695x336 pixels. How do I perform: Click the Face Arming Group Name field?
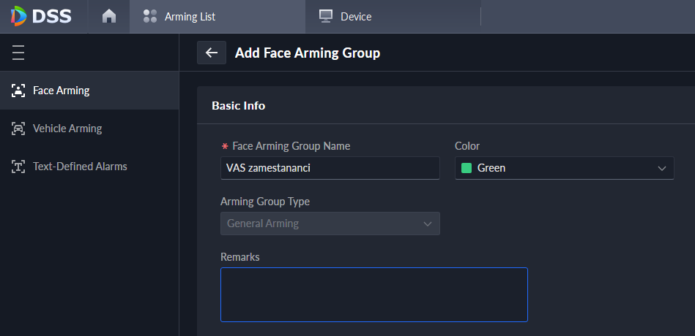[x=330, y=168]
